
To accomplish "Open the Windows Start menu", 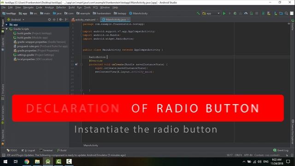I will pyautogui.click(x=5, y=162).
